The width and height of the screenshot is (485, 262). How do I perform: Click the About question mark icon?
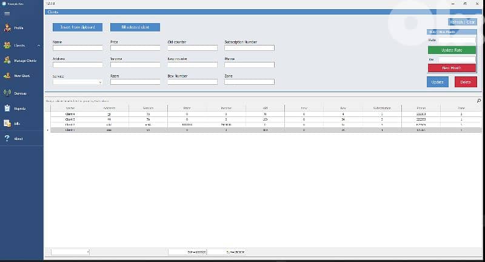click(7, 139)
